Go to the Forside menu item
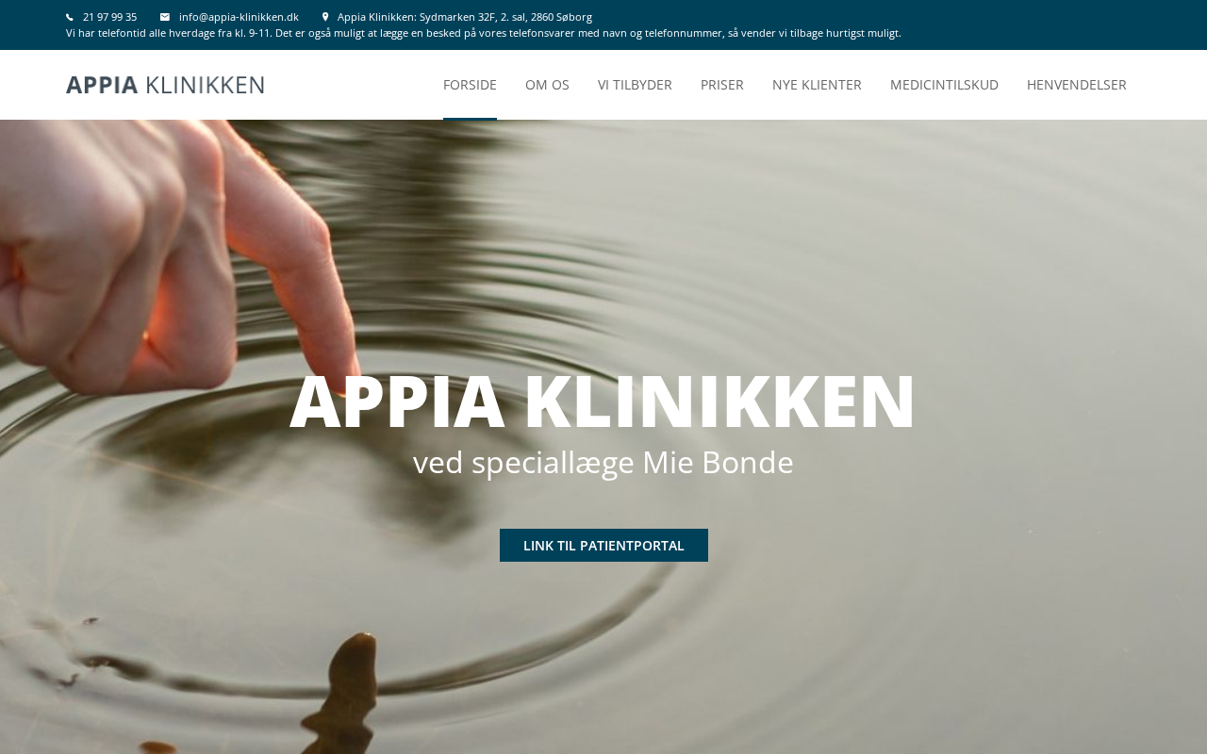 (x=470, y=85)
